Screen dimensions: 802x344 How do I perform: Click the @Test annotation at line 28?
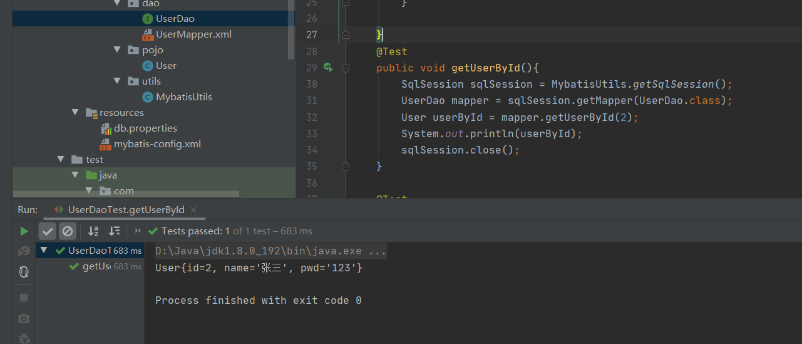point(392,51)
